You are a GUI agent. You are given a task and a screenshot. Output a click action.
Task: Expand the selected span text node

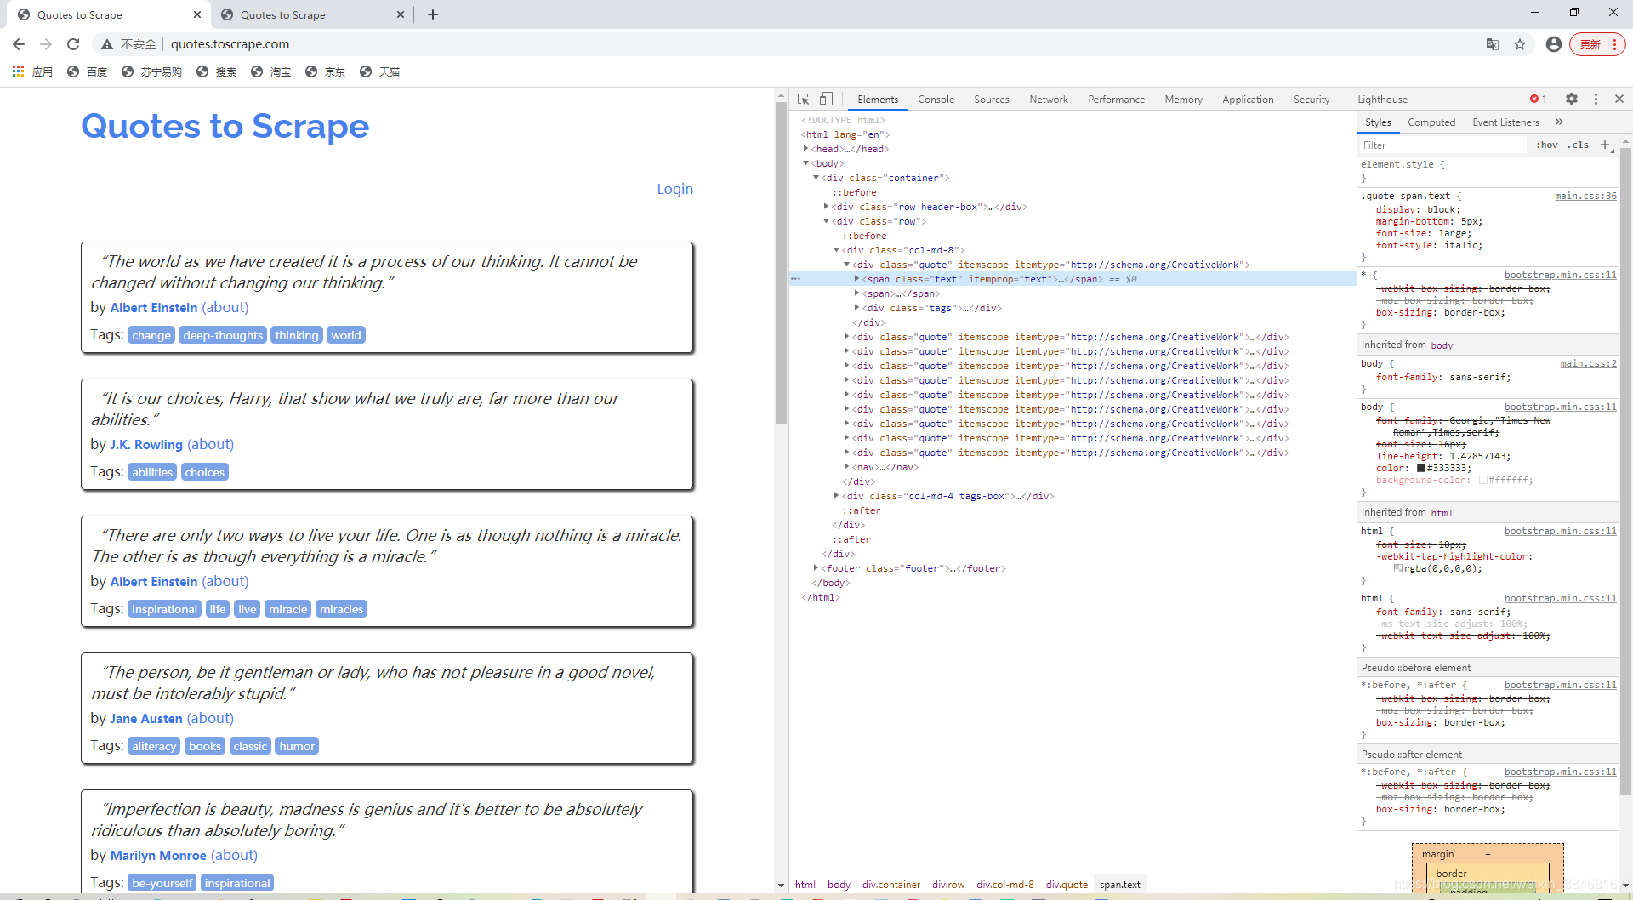pos(856,279)
